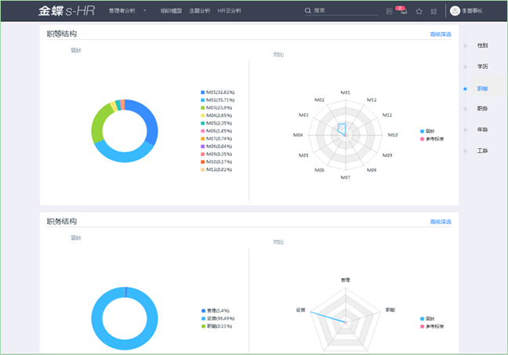Viewport: 508px width, 355px height.
Task: Toggle M01 legend entry in 职等结构 chart
Action: click(x=217, y=92)
